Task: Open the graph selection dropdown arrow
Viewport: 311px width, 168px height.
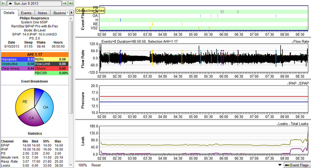Action: click(280, 165)
